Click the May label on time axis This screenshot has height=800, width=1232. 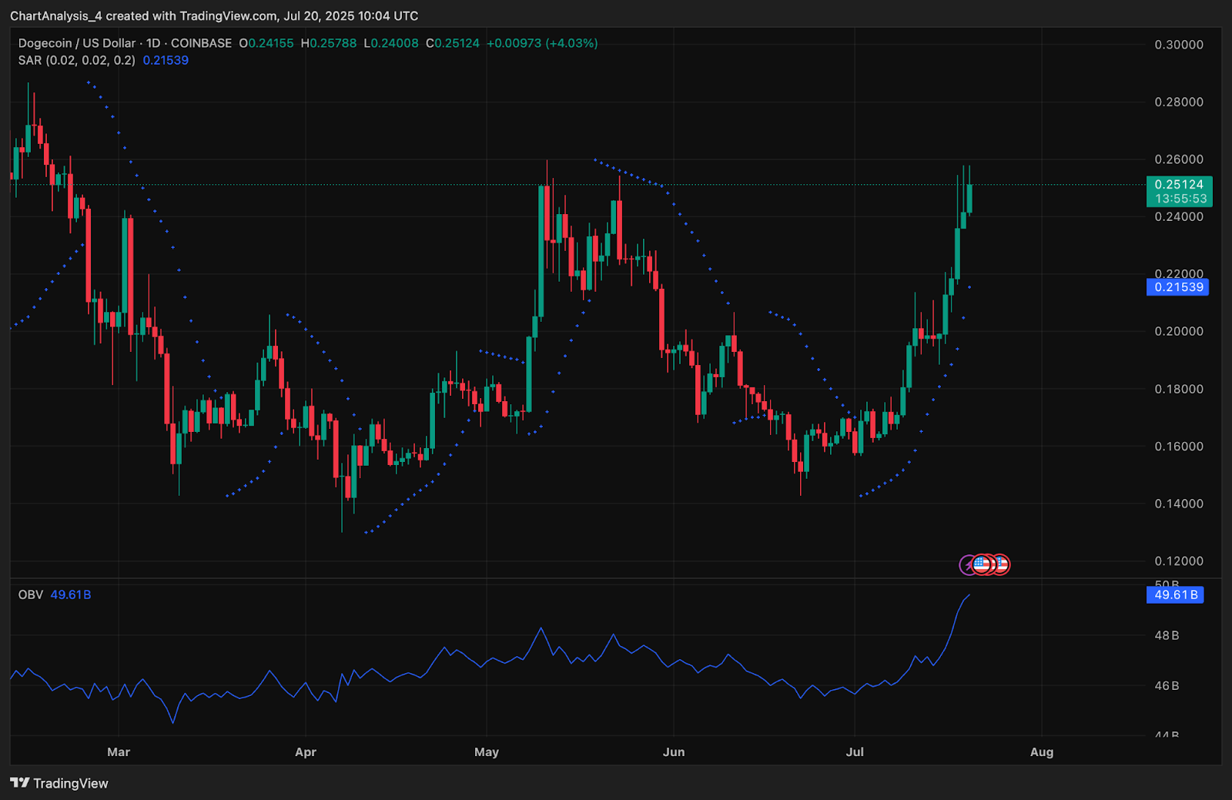487,751
